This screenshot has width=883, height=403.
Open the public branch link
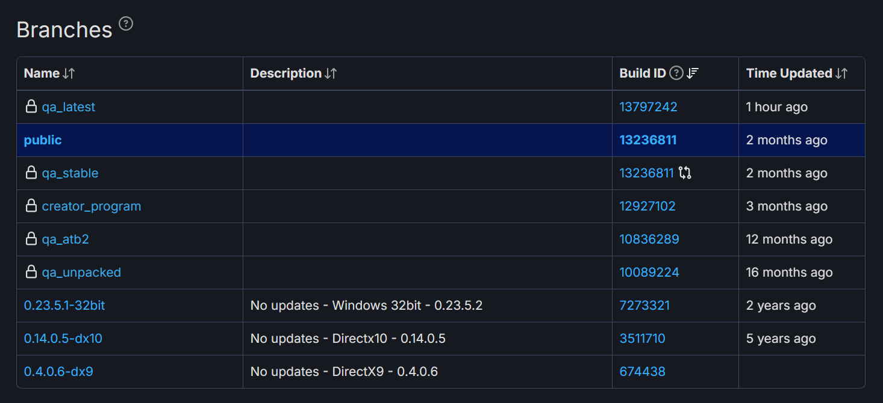tap(43, 140)
